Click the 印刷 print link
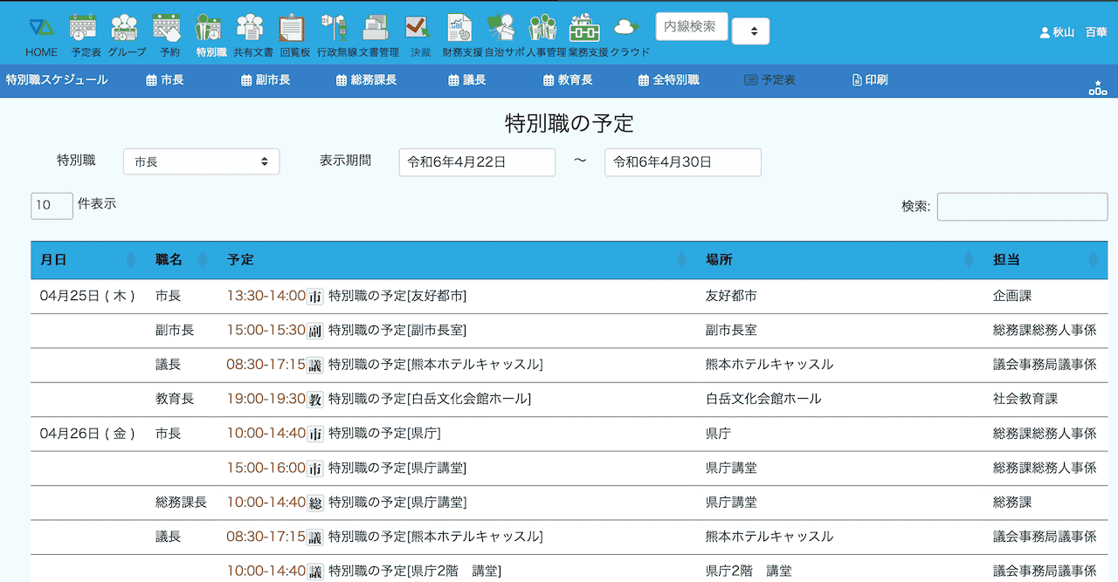This screenshot has width=1118, height=582. point(869,80)
